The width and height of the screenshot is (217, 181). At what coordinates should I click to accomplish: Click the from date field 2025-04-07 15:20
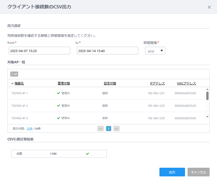coord(39,51)
